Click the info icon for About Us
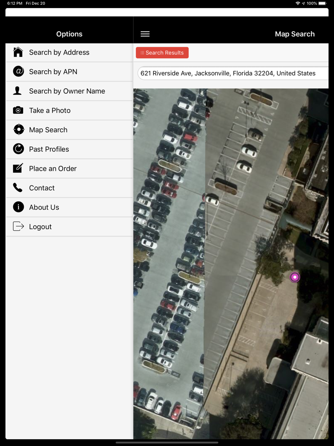This screenshot has height=446, width=334. [18, 207]
